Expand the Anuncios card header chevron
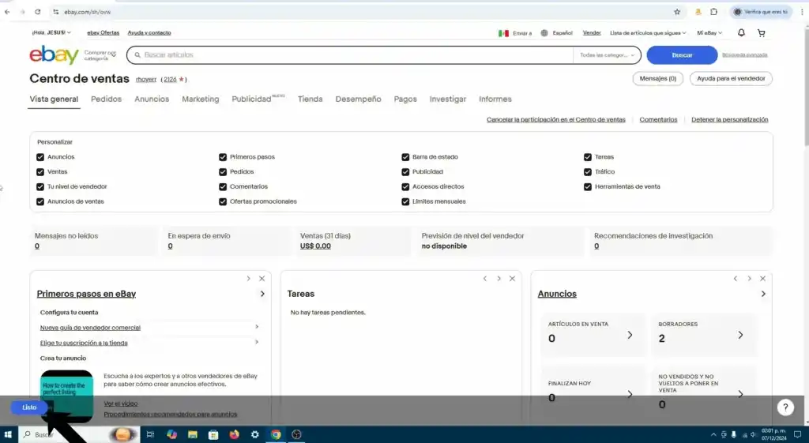 click(x=763, y=294)
